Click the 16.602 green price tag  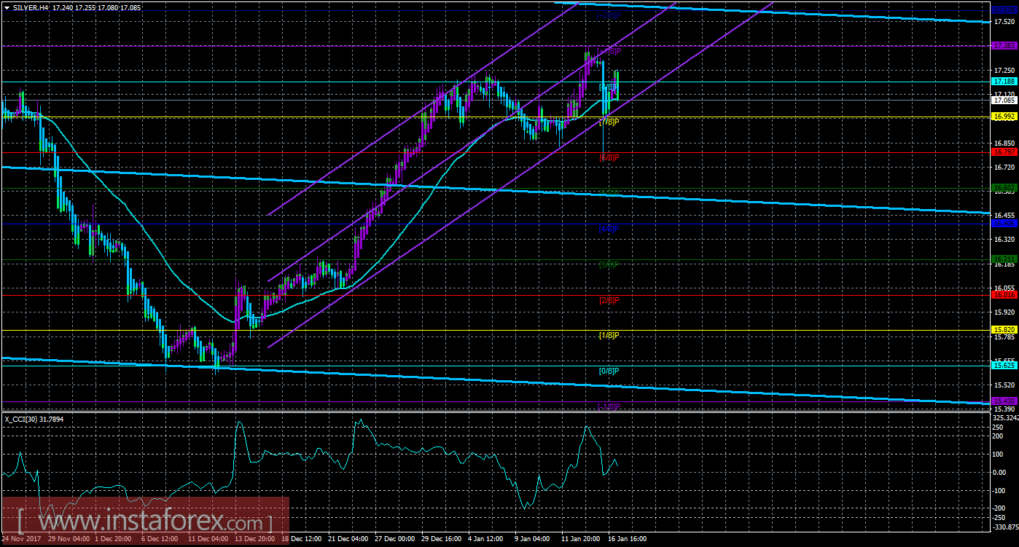[1004, 188]
